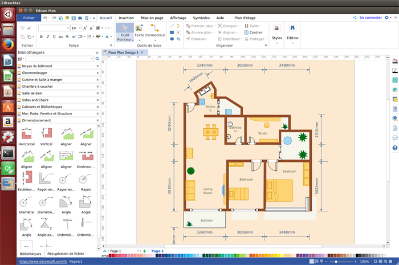Open LibreOffice Calc from the dock
The height and width of the screenshot is (265, 399).
click(x=8, y=76)
